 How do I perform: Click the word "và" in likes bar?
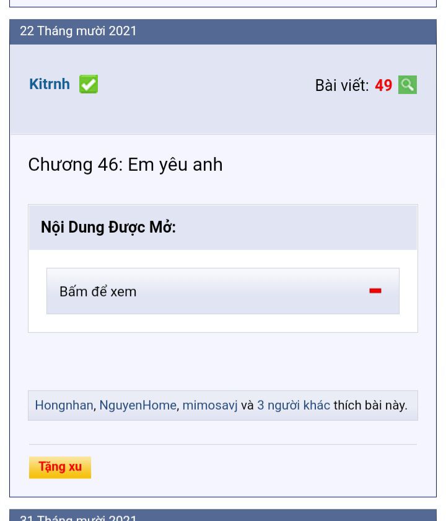(247, 405)
